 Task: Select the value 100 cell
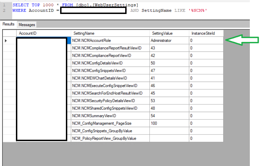(x=169, y=123)
